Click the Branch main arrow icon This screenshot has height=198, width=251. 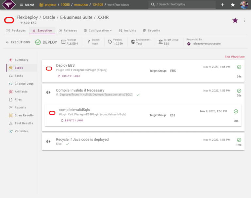point(89,42)
